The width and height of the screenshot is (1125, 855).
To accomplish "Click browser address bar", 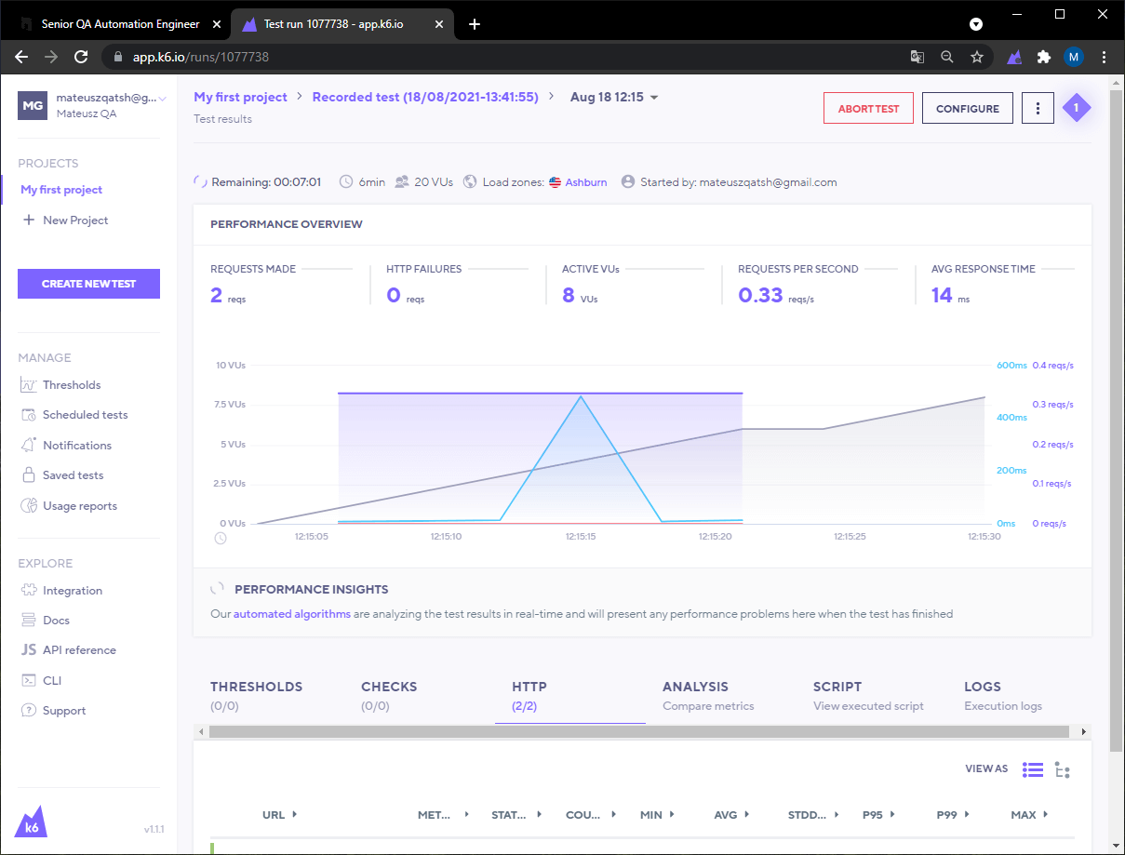I will click(x=502, y=57).
